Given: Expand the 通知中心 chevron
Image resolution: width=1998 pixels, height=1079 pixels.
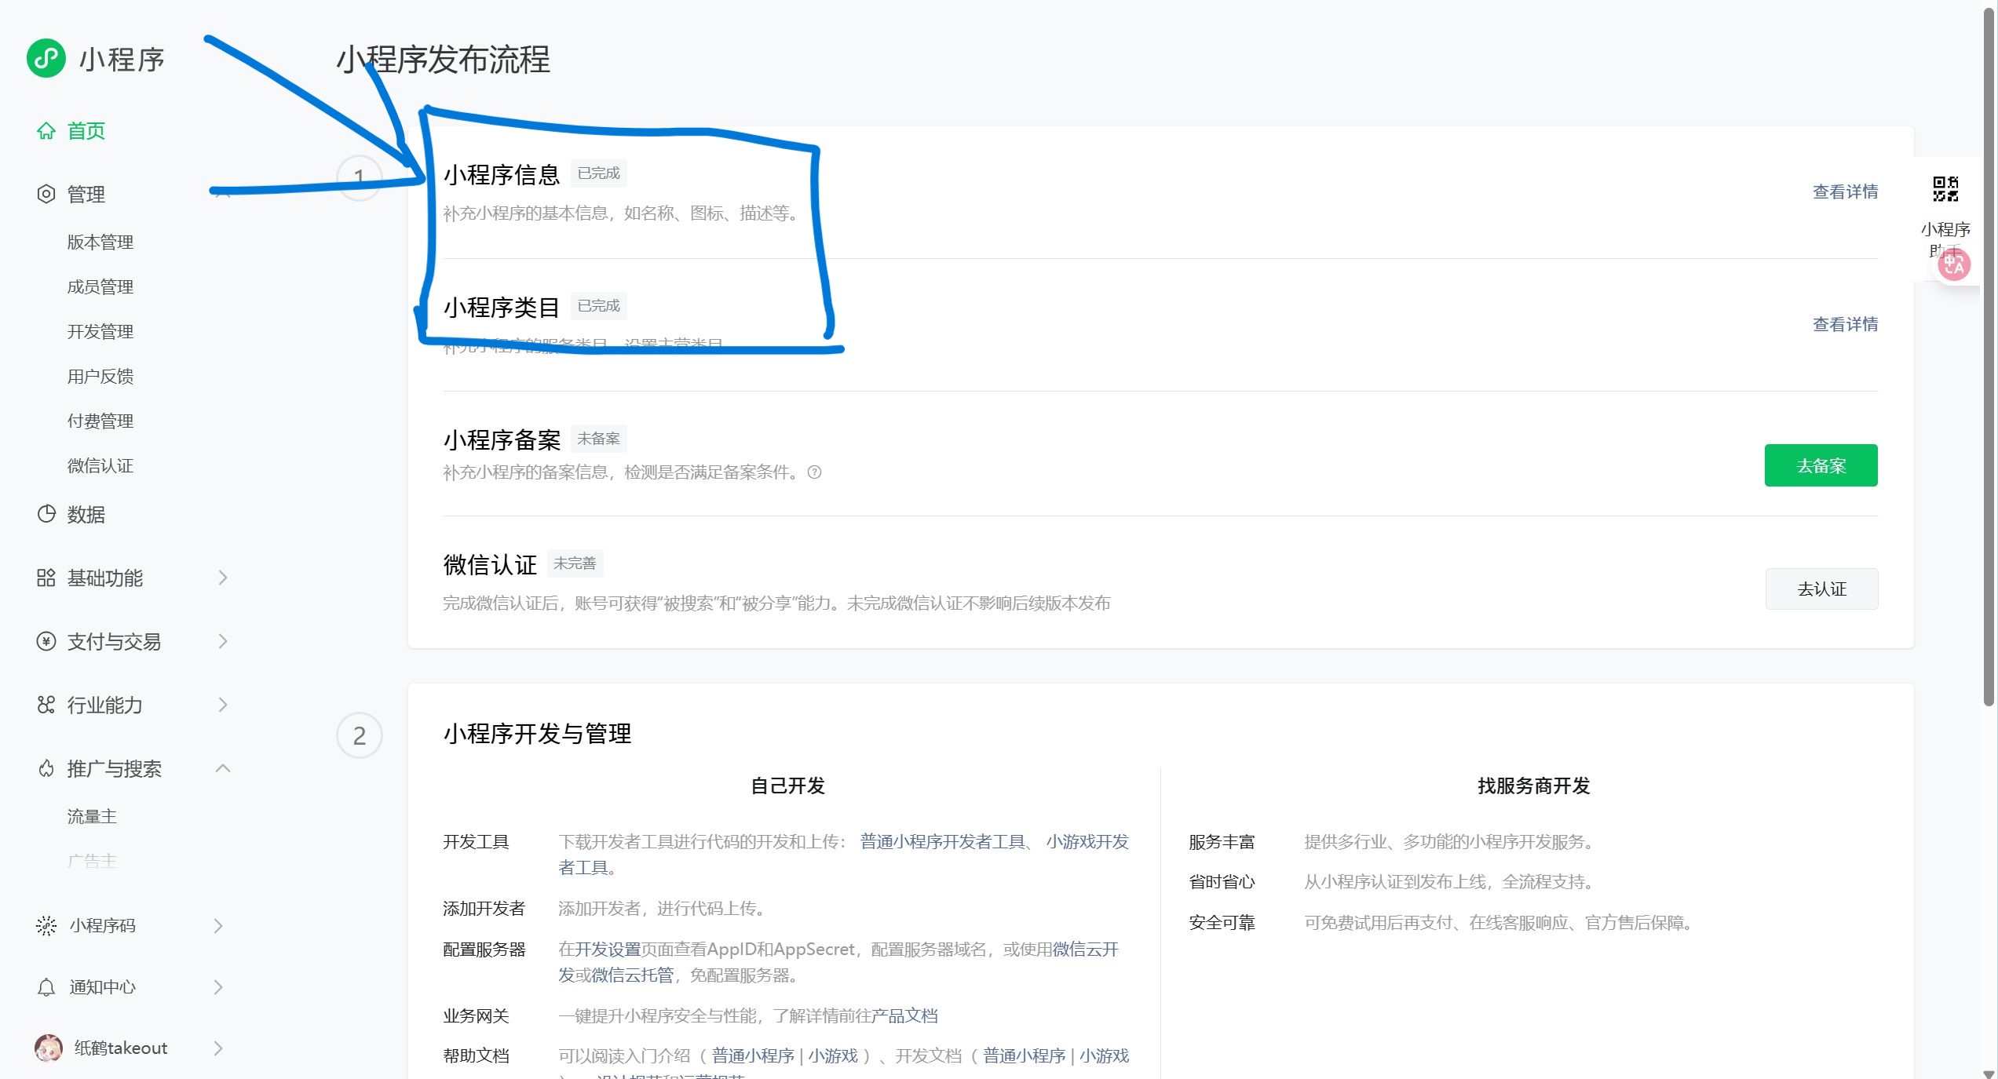Looking at the screenshot, I should (219, 987).
